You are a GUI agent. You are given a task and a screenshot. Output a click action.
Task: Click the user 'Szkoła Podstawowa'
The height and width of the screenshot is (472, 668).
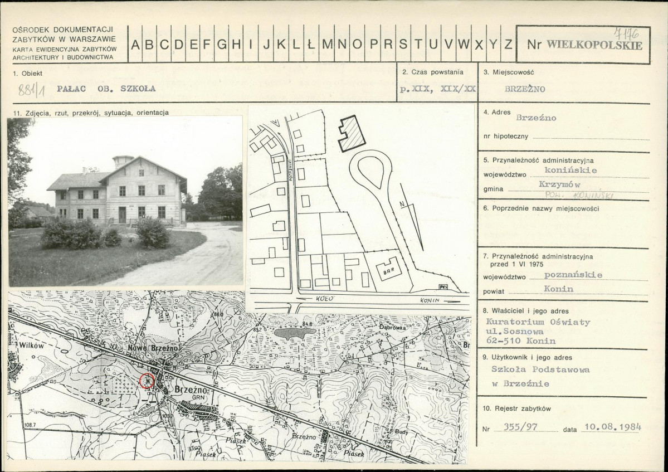tap(540, 369)
